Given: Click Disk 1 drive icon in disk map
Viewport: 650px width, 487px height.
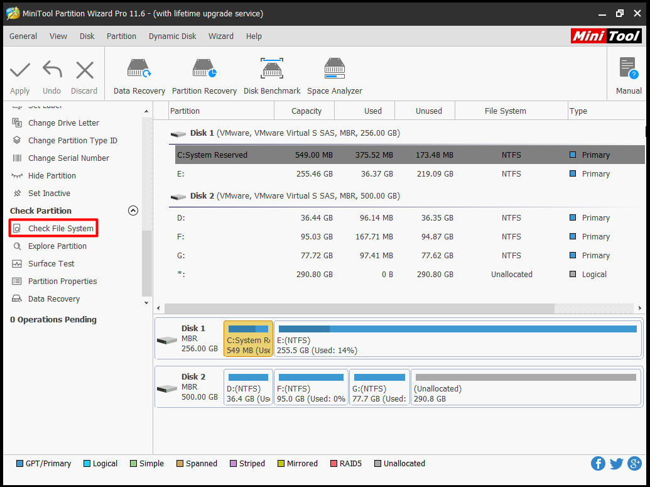Looking at the screenshot, I should (x=167, y=341).
